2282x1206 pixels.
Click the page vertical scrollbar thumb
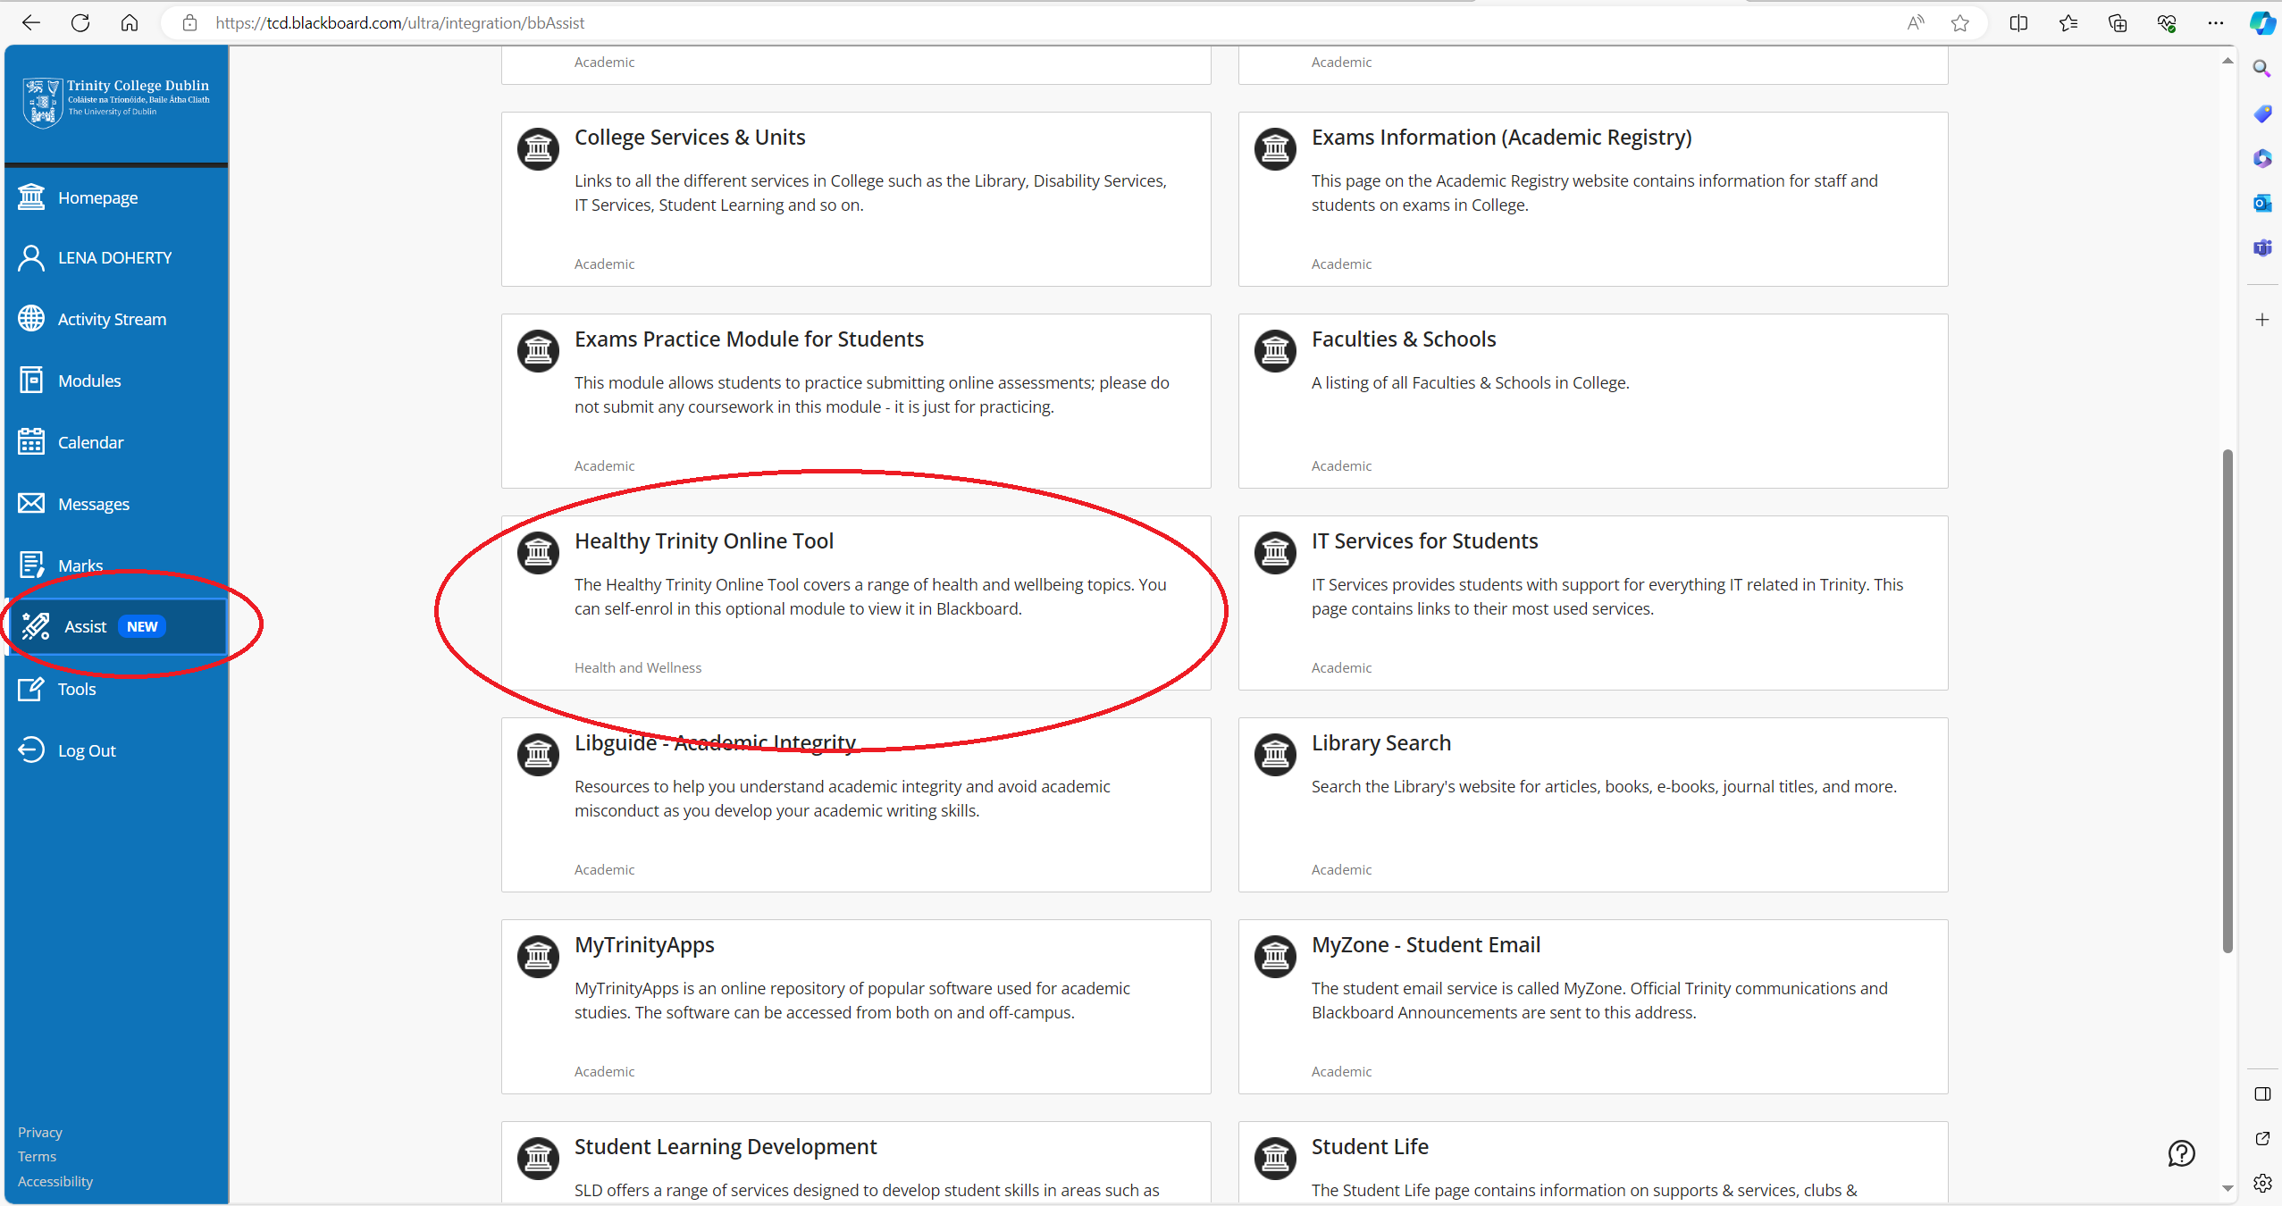coord(2227,701)
